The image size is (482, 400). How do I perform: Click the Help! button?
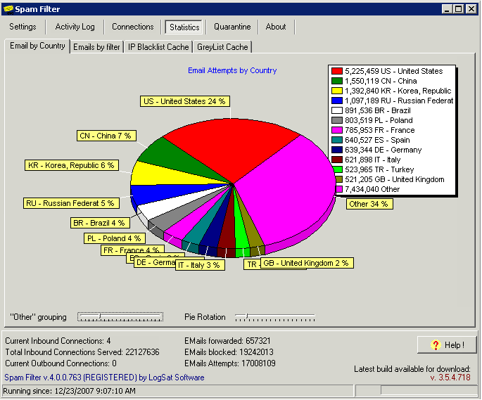[446, 344]
